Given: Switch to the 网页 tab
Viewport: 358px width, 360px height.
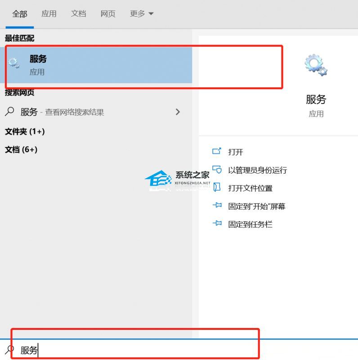Looking at the screenshot, I should pos(108,14).
